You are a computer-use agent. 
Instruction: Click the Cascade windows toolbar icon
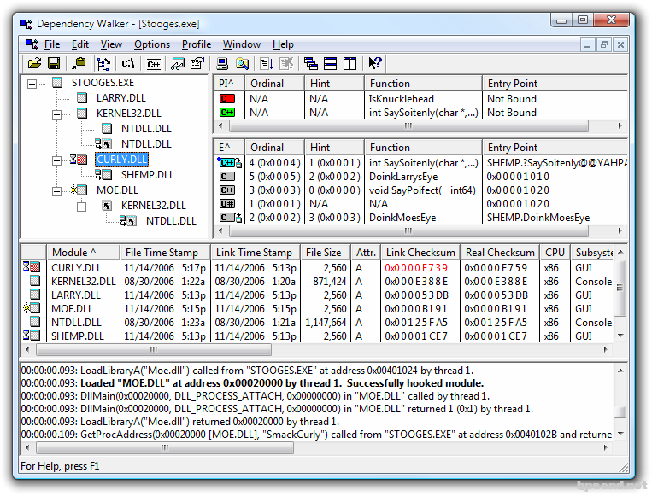pos(310,63)
